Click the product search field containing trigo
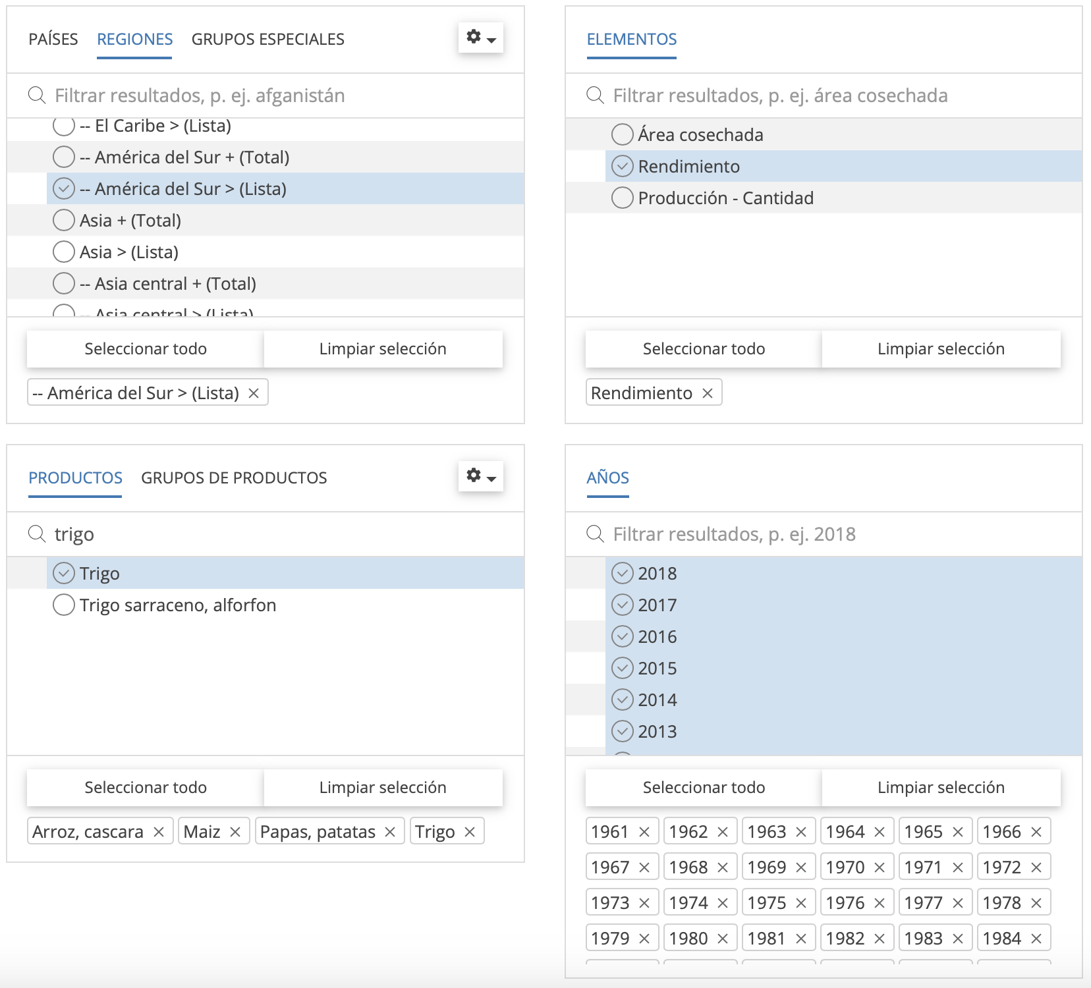 (x=277, y=534)
